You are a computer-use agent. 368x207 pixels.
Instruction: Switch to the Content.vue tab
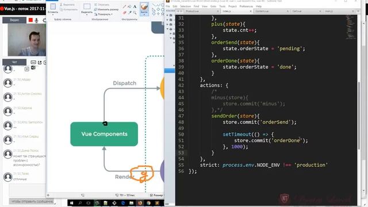[x=271, y=11]
